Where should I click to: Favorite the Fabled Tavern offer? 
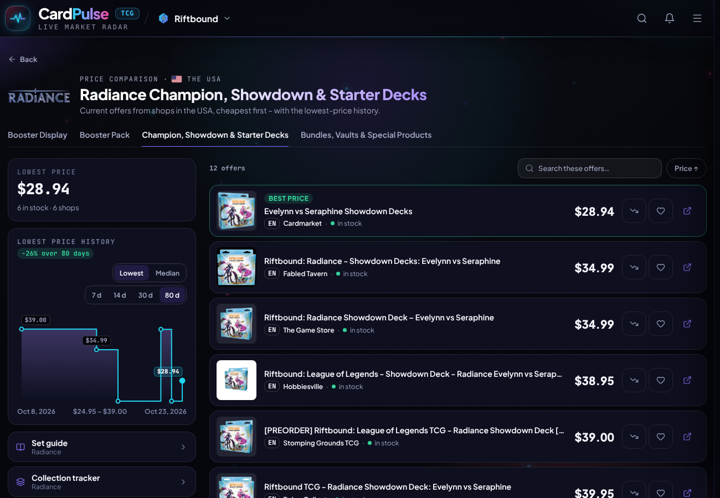661,267
